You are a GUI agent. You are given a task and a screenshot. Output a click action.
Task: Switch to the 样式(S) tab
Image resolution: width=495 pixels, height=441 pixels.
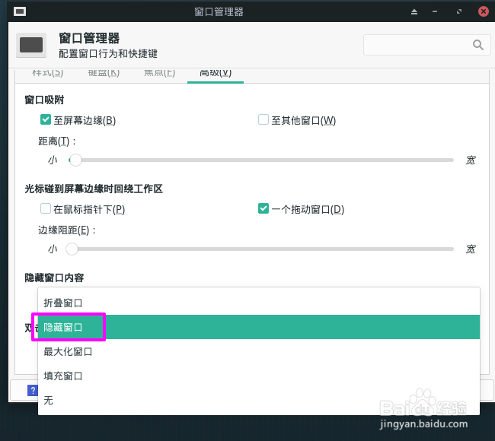click(x=48, y=74)
